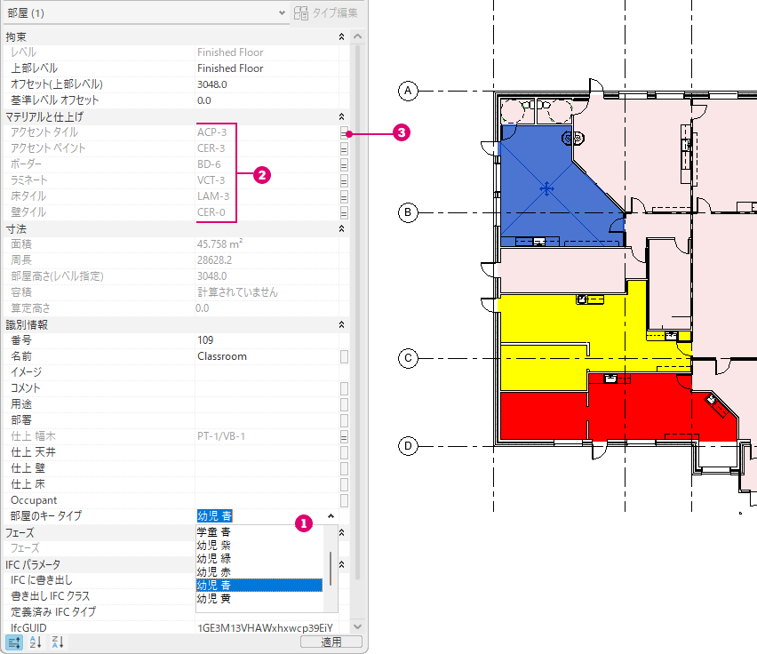Choose 幼児 緑 from key type list

pyautogui.click(x=213, y=558)
